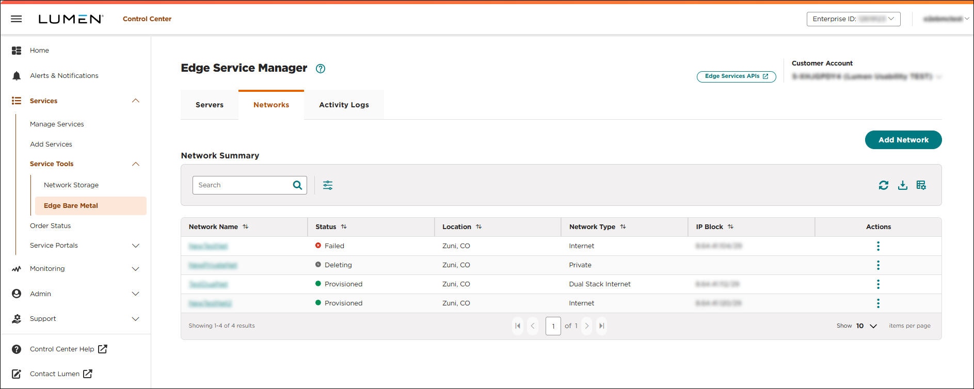Collapse the Services section
Image resolution: width=974 pixels, height=389 pixels.
point(136,101)
